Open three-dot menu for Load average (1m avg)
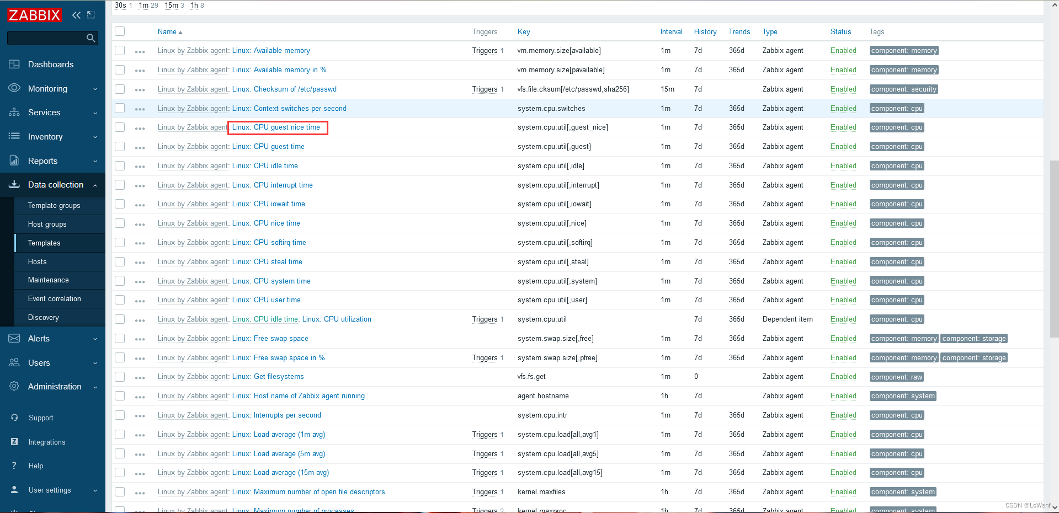The width and height of the screenshot is (1059, 513). point(140,435)
